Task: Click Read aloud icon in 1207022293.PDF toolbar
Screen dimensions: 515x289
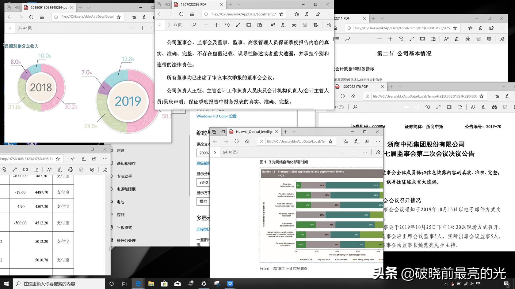Action: (x=272, y=25)
